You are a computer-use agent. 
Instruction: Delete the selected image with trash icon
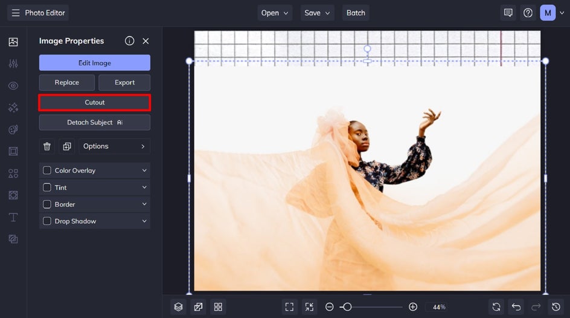pyautogui.click(x=47, y=146)
